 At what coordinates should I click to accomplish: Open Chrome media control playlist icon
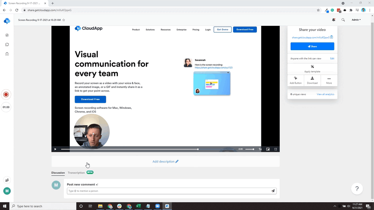357,10
